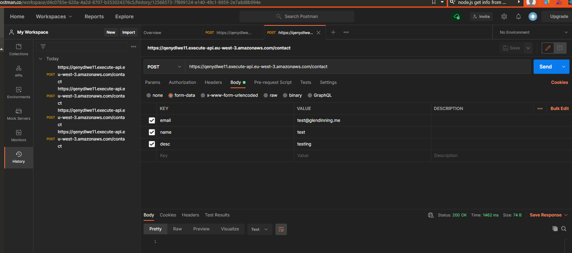Click the test@glendinning.me value cell
Screen dimensions: 572x253
pyautogui.click(x=362, y=120)
